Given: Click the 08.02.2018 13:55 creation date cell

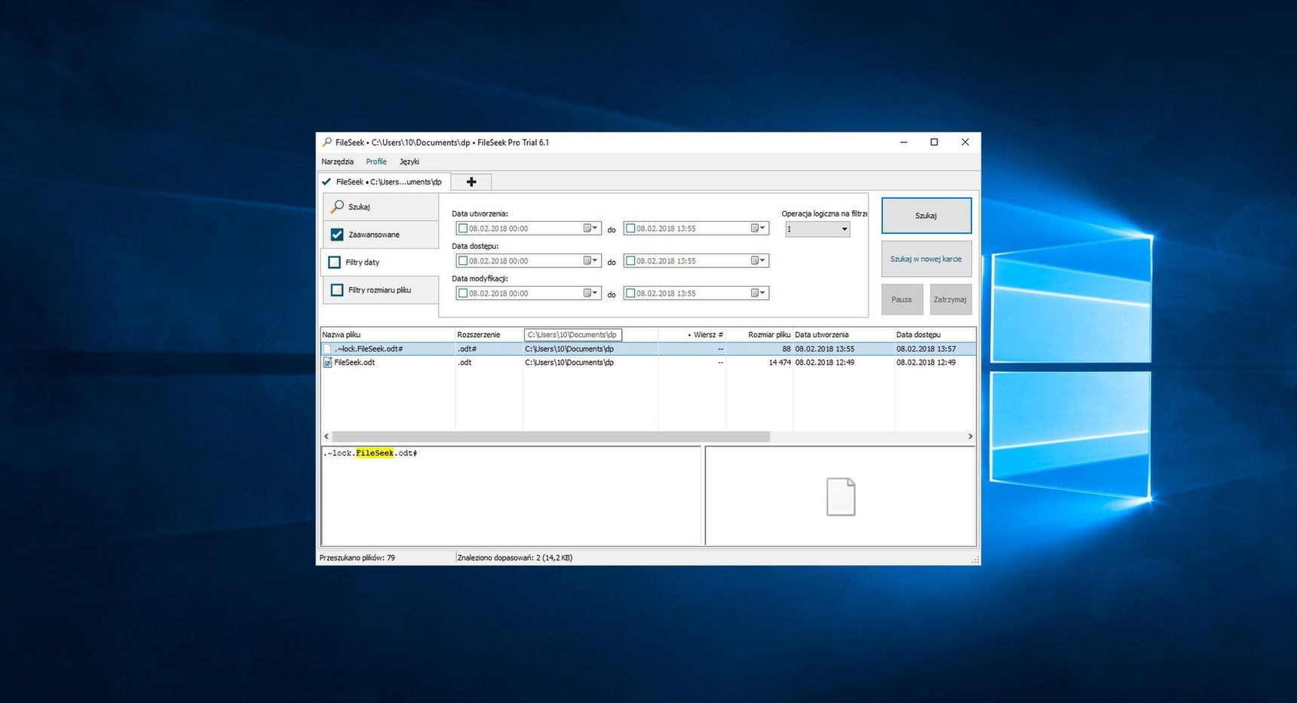Looking at the screenshot, I should point(824,349).
